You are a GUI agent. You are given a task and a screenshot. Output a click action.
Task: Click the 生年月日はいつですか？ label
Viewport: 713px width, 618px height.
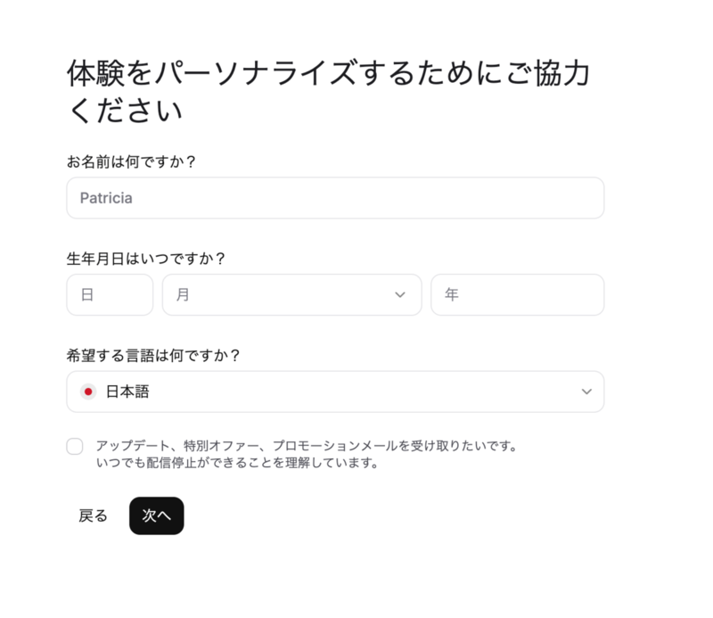click(146, 258)
